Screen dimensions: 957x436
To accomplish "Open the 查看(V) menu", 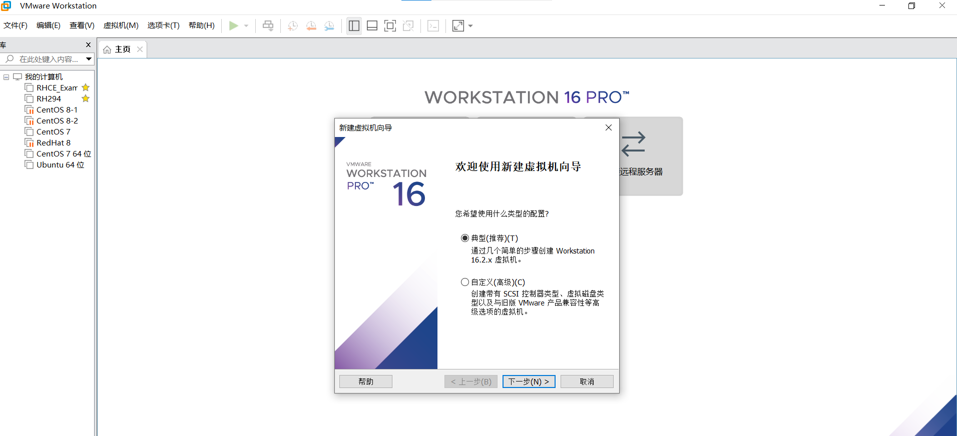I will pos(82,25).
